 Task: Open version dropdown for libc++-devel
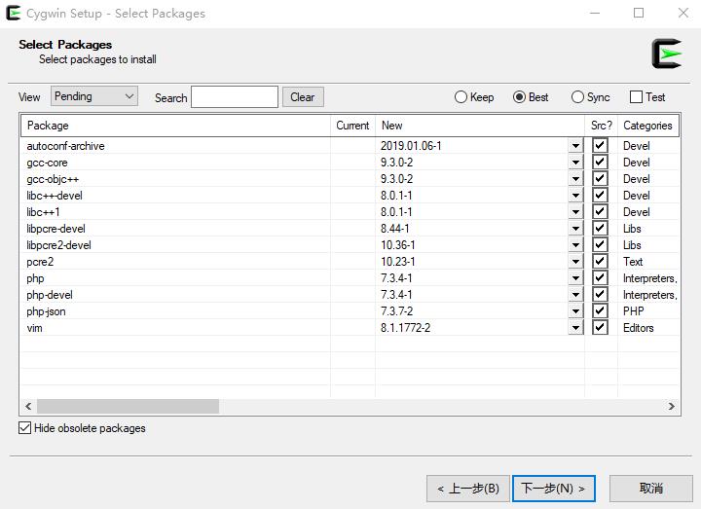tap(575, 196)
